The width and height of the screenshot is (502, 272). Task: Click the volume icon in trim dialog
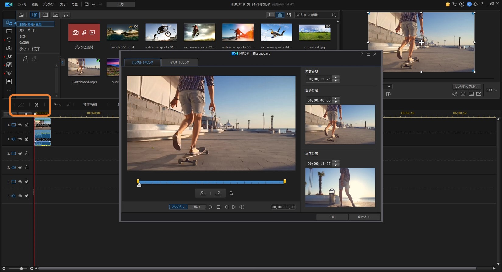pyautogui.click(x=242, y=207)
